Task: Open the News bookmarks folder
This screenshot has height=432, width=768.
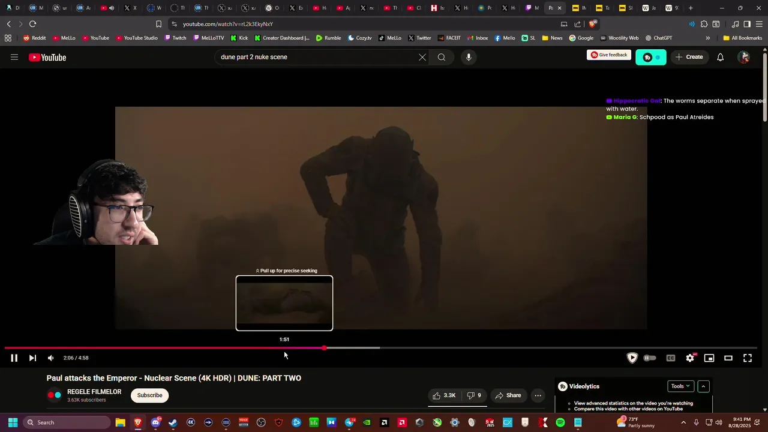Action: click(x=552, y=38)
